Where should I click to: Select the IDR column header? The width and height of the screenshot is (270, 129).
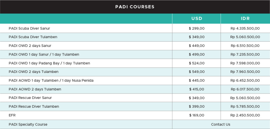(245, 19)
